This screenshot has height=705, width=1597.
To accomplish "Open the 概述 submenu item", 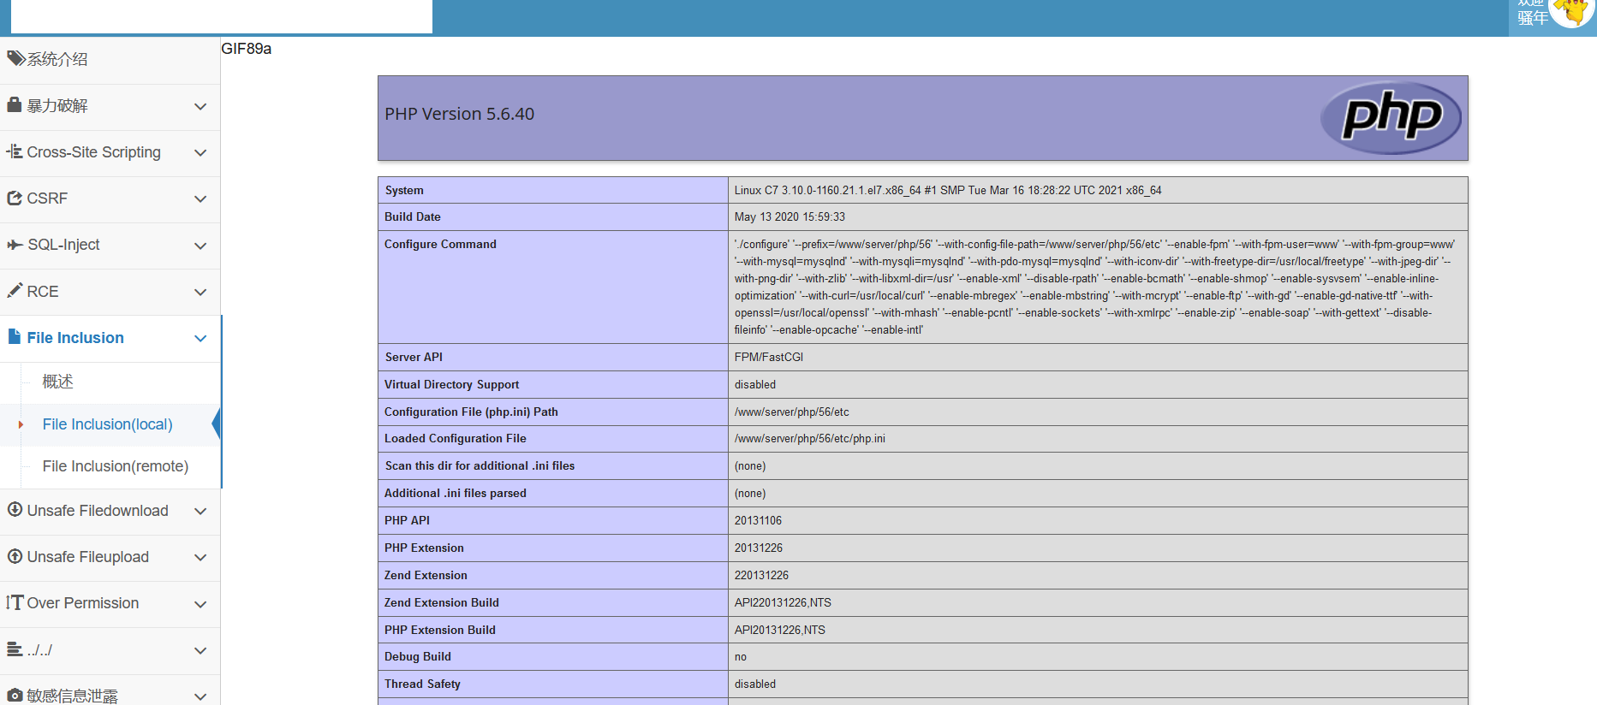I will 58,382.
